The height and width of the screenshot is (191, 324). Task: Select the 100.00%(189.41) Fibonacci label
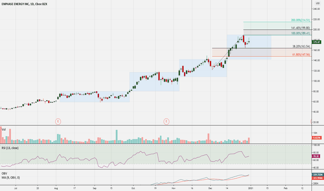300,33
